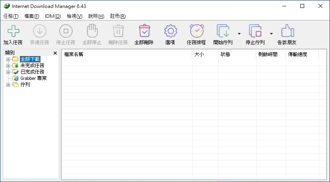Select the Grabber 專案 tree item

click(x=33, y=78)
